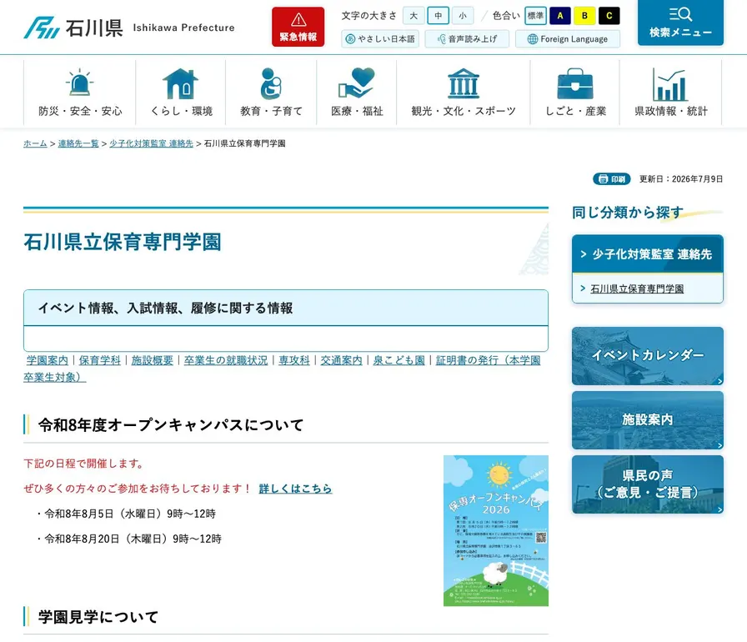The height and width of the screenshot is (642, 747).
Task: Open the 教育・子育て parent-child icon category
Action: pos(271,93)
